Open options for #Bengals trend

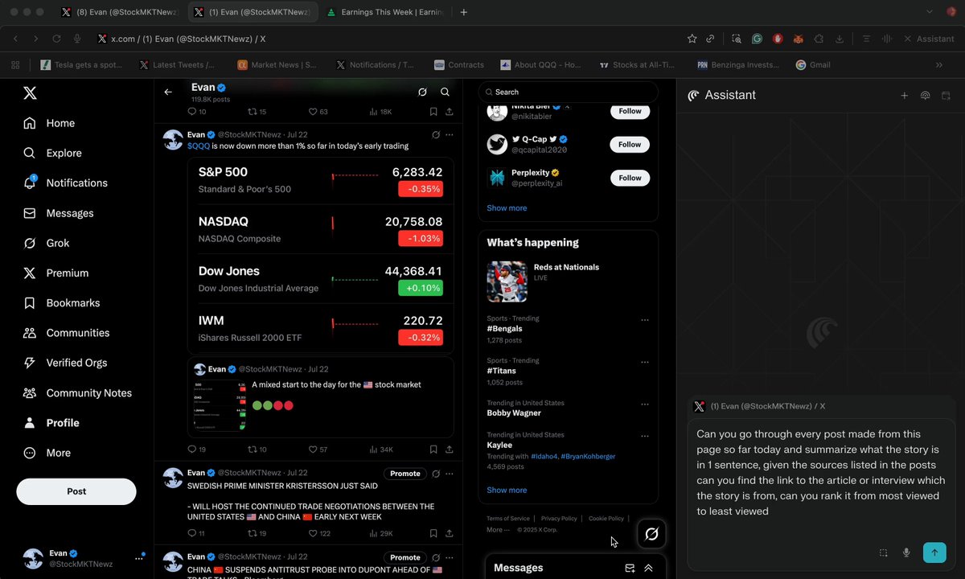(645, 320)
